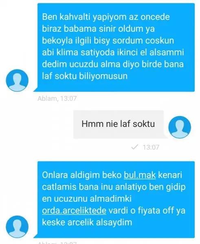Tap the line 'catlamis bana inu anlatiyo'
Screen dimensions: 200x244
[x=95, y=187]
